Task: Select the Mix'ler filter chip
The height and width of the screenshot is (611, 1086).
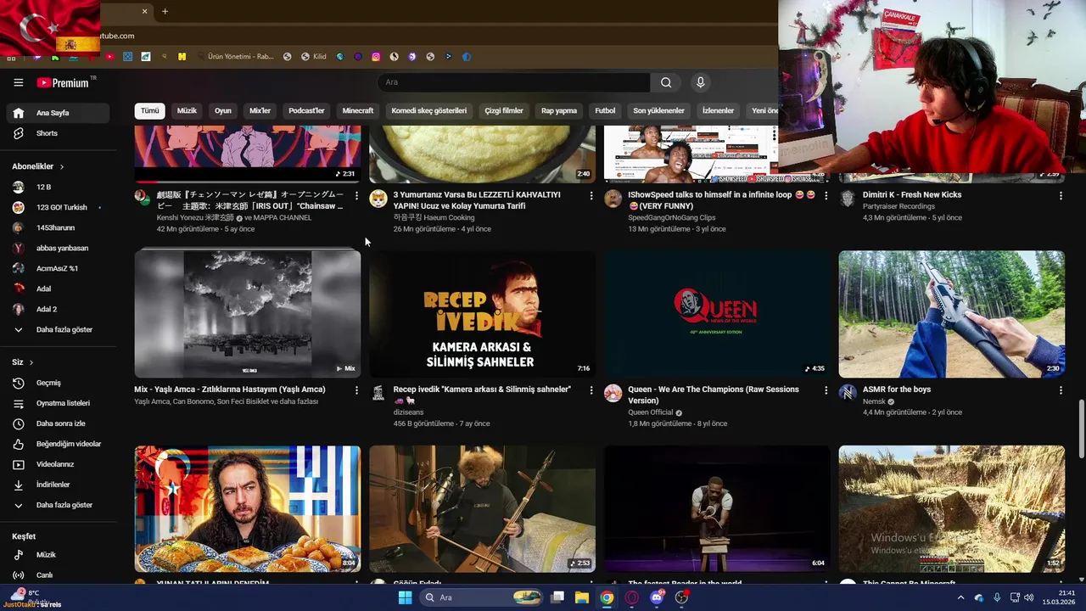Action: [x=260, y=110]
